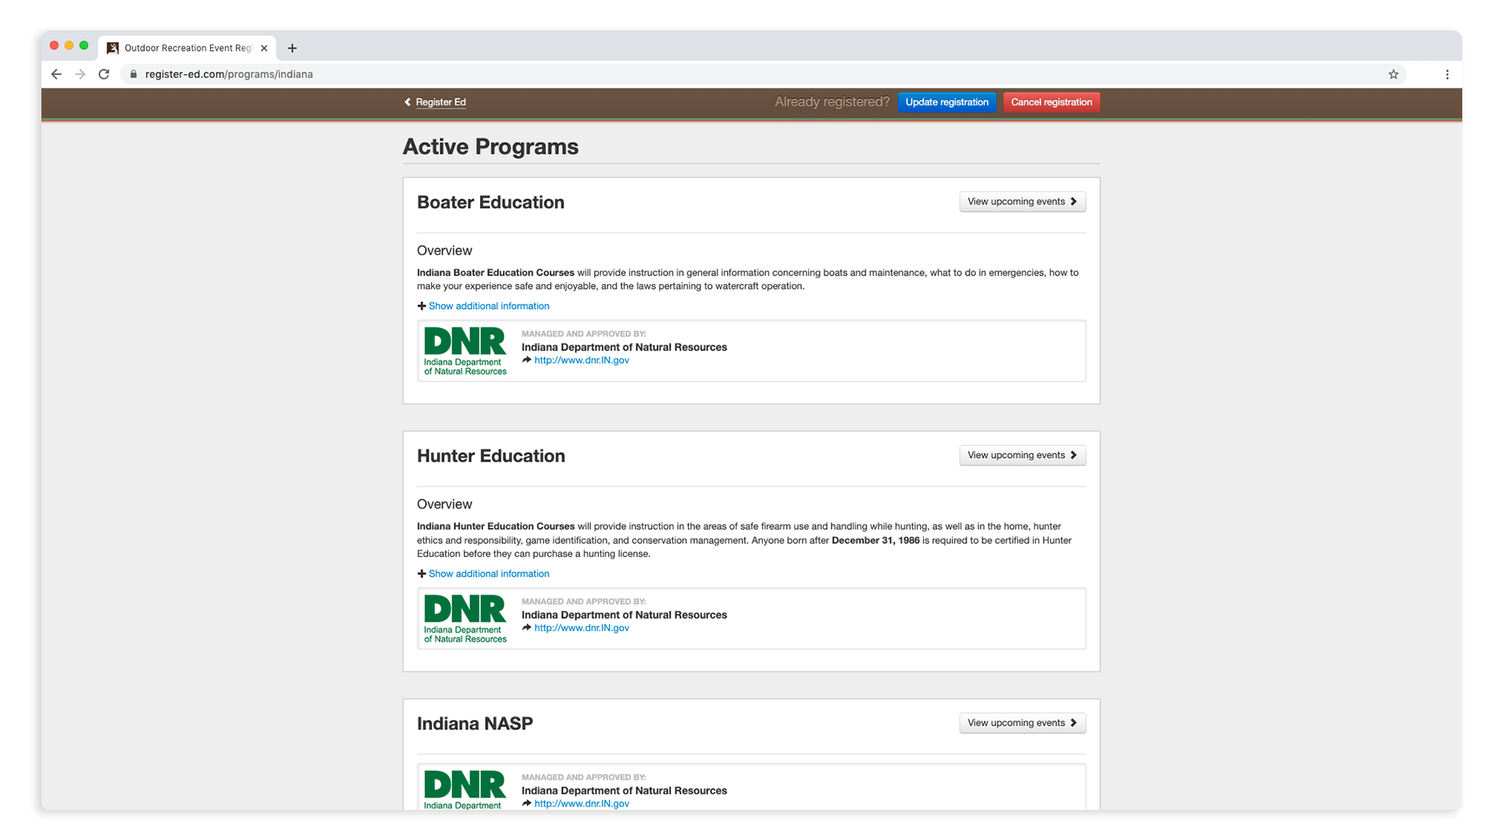Click the chevron left of Register Ed
Viewport: 1499px width, 838px height.
tap(408, 102)
